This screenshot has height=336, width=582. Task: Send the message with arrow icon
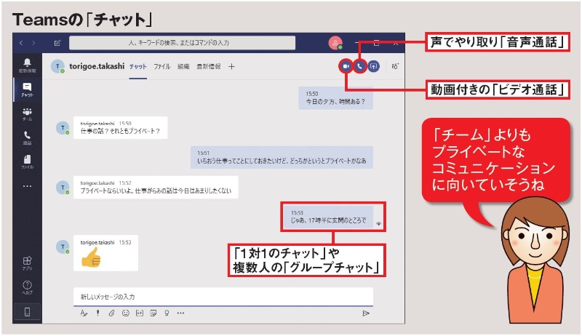(x=366, y=313)
